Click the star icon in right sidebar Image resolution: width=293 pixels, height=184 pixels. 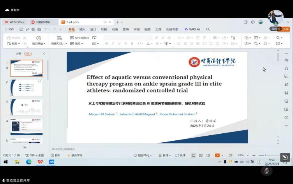point(286,69)
